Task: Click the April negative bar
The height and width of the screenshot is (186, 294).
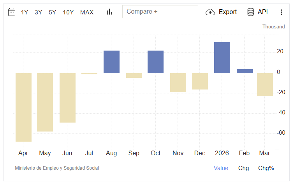Action: coord(23,107)
